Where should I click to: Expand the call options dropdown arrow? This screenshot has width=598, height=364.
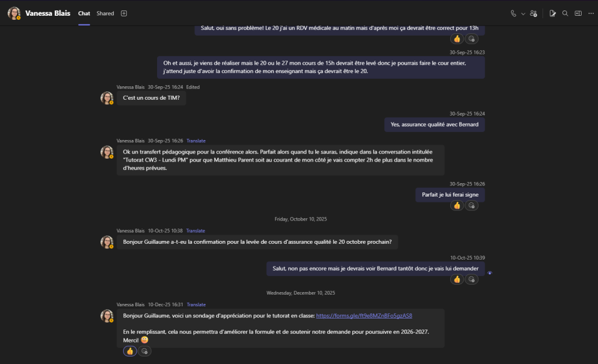pos(523,13)
